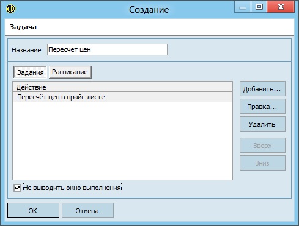The height and width of the screenshot is (226, 299).
Task: Close the Создание dialog window
Action: [281, 7]
